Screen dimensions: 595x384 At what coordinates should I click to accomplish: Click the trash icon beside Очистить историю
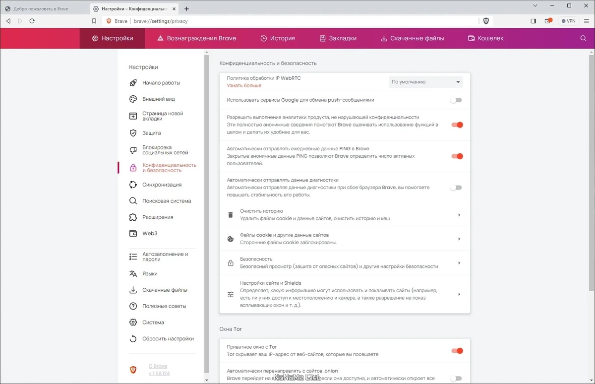click(230, 215)
